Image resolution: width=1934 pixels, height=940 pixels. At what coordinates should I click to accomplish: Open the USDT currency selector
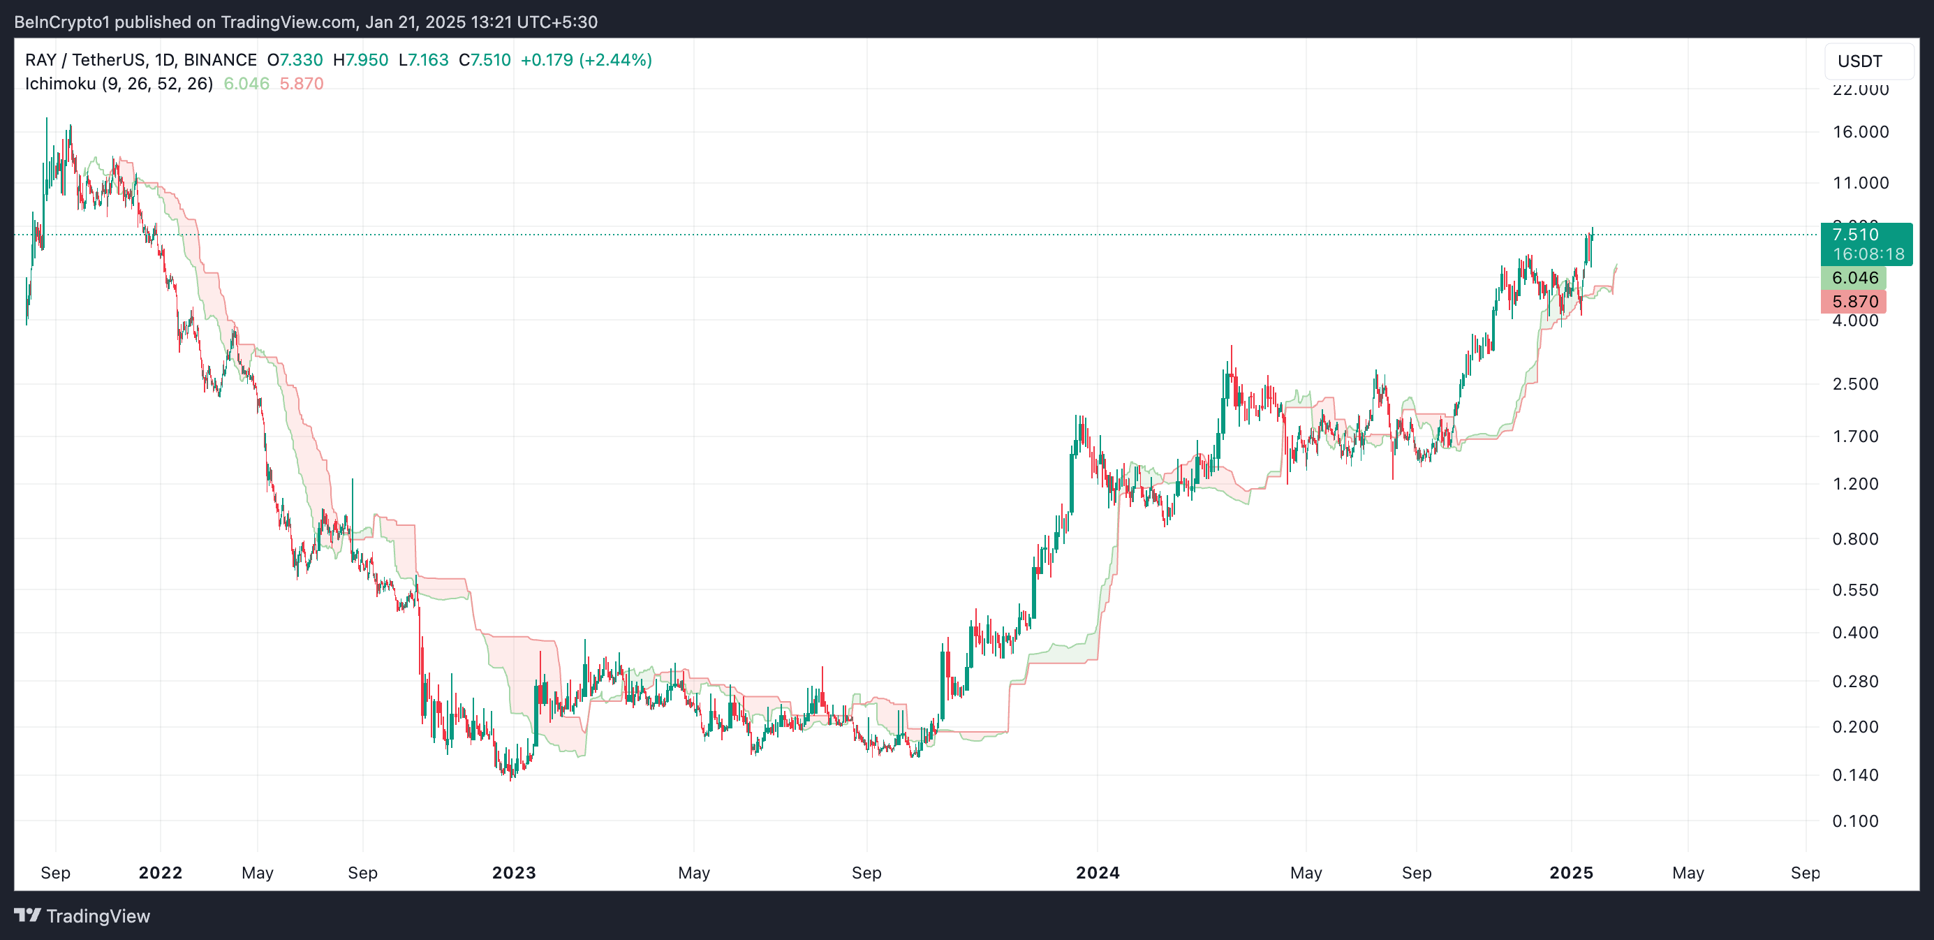pyautogui.click(x=1867, y=61)
